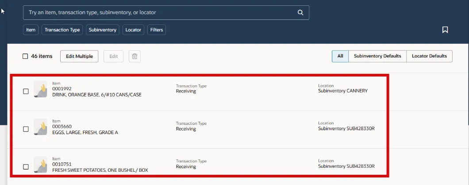Open the Item filter chip
The width and height of the screenshot is (469, 185).
pyautogui.click(x=31, y=30)
